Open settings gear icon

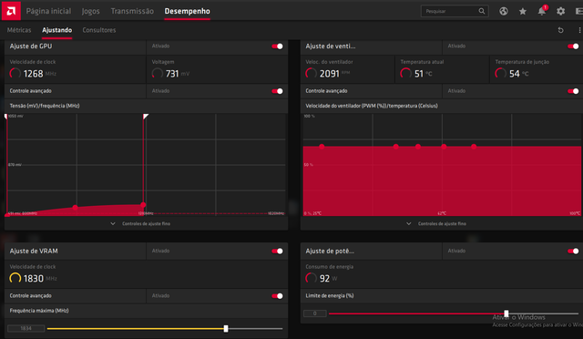click(x=560, y=12)
